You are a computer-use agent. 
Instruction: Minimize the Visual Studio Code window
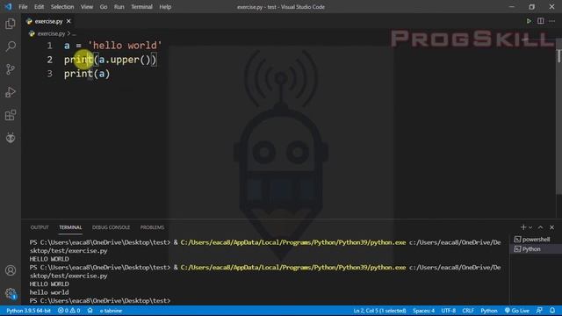(x=512, y=7)
